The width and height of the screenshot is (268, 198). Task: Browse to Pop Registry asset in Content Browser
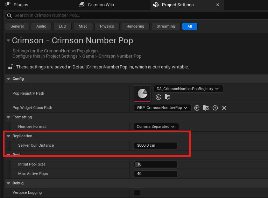[168, 97]
